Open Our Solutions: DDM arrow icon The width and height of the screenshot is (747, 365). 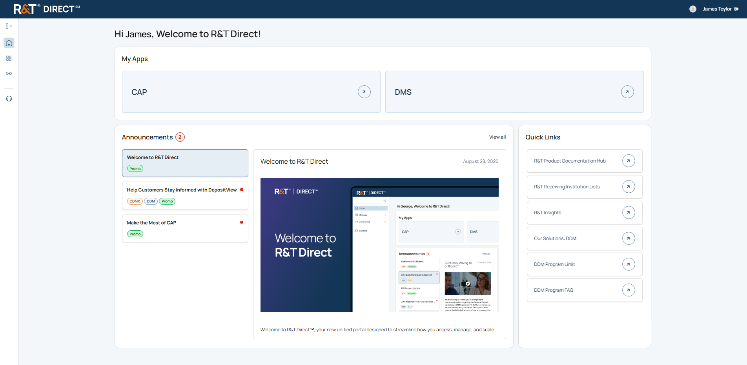point(629,239)
